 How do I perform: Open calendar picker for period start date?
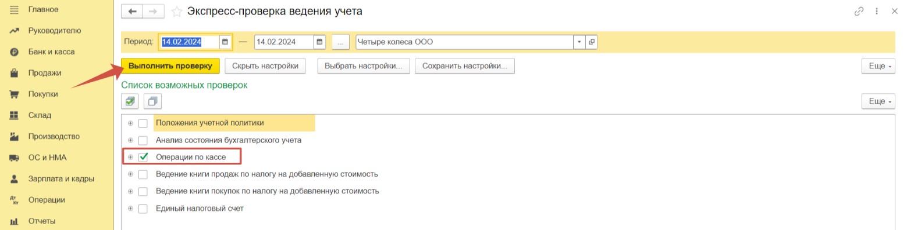click(x=225, y=42)
